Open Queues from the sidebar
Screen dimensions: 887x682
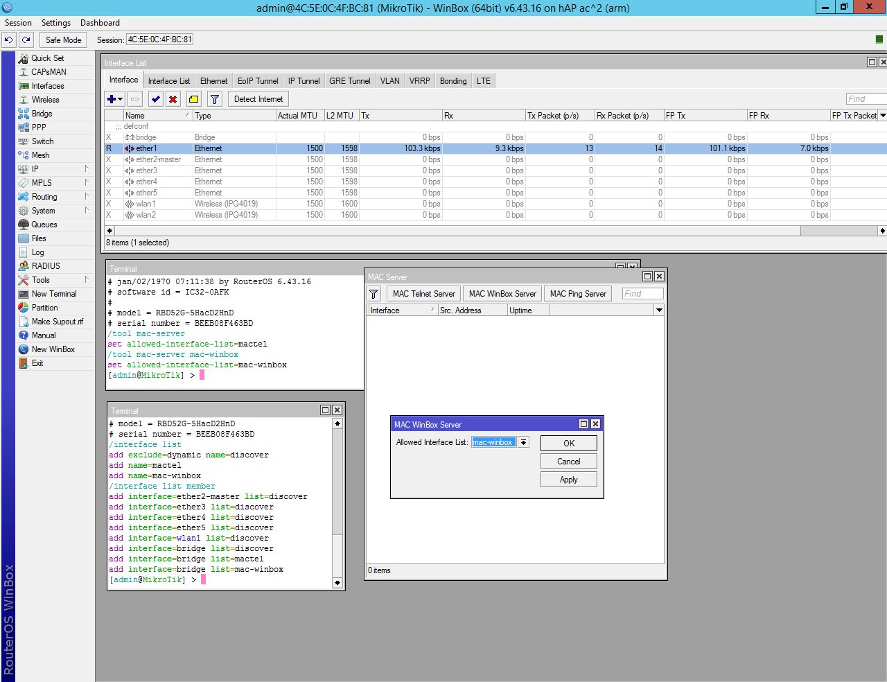pyautogui.click(x=44, y=225)
